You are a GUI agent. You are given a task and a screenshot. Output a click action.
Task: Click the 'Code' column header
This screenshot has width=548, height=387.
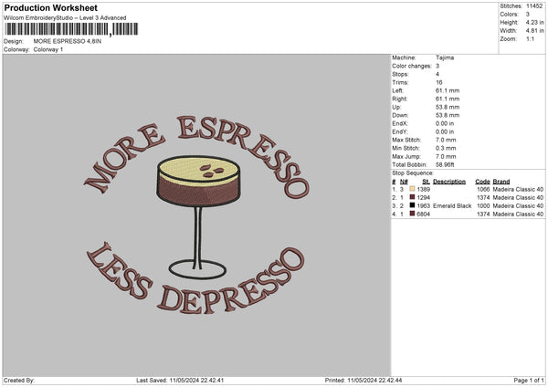pyautogui.click(x=482, y=182)
